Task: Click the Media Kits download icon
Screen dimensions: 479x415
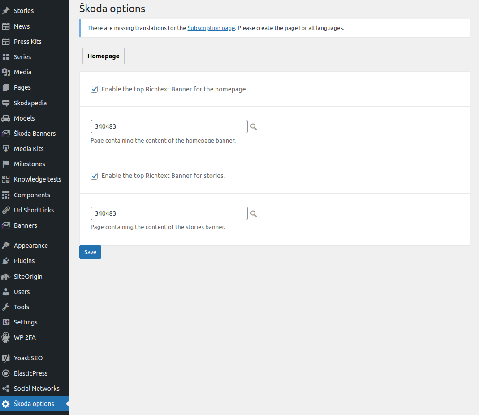Action: (x=6, y=149)
